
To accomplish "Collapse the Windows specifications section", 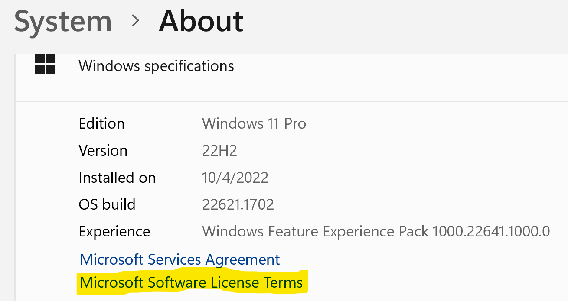I will pyautogui.click(x=156, y=66).
